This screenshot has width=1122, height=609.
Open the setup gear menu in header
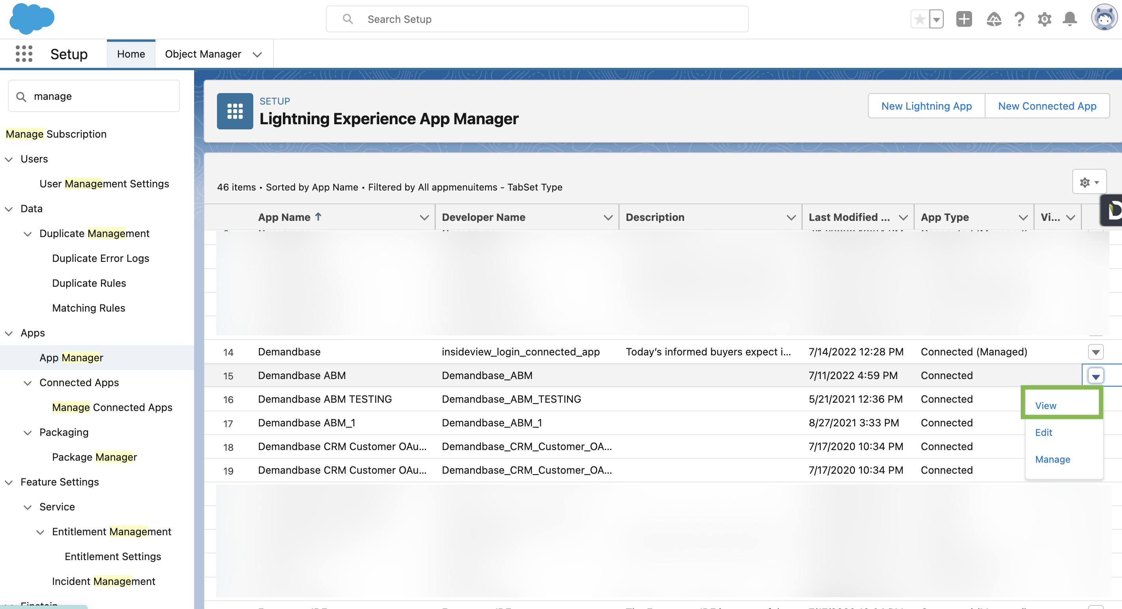click(x=1044, y=19)
